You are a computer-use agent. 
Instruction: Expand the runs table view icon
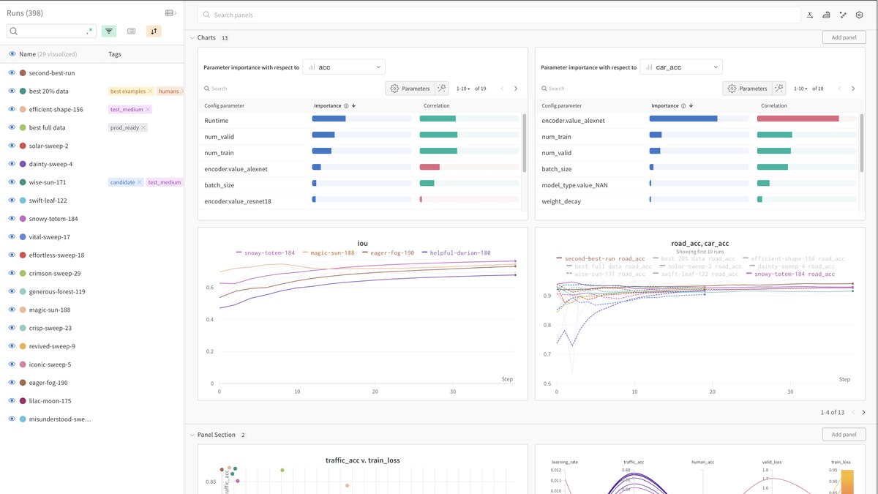[x=170, y=13]
